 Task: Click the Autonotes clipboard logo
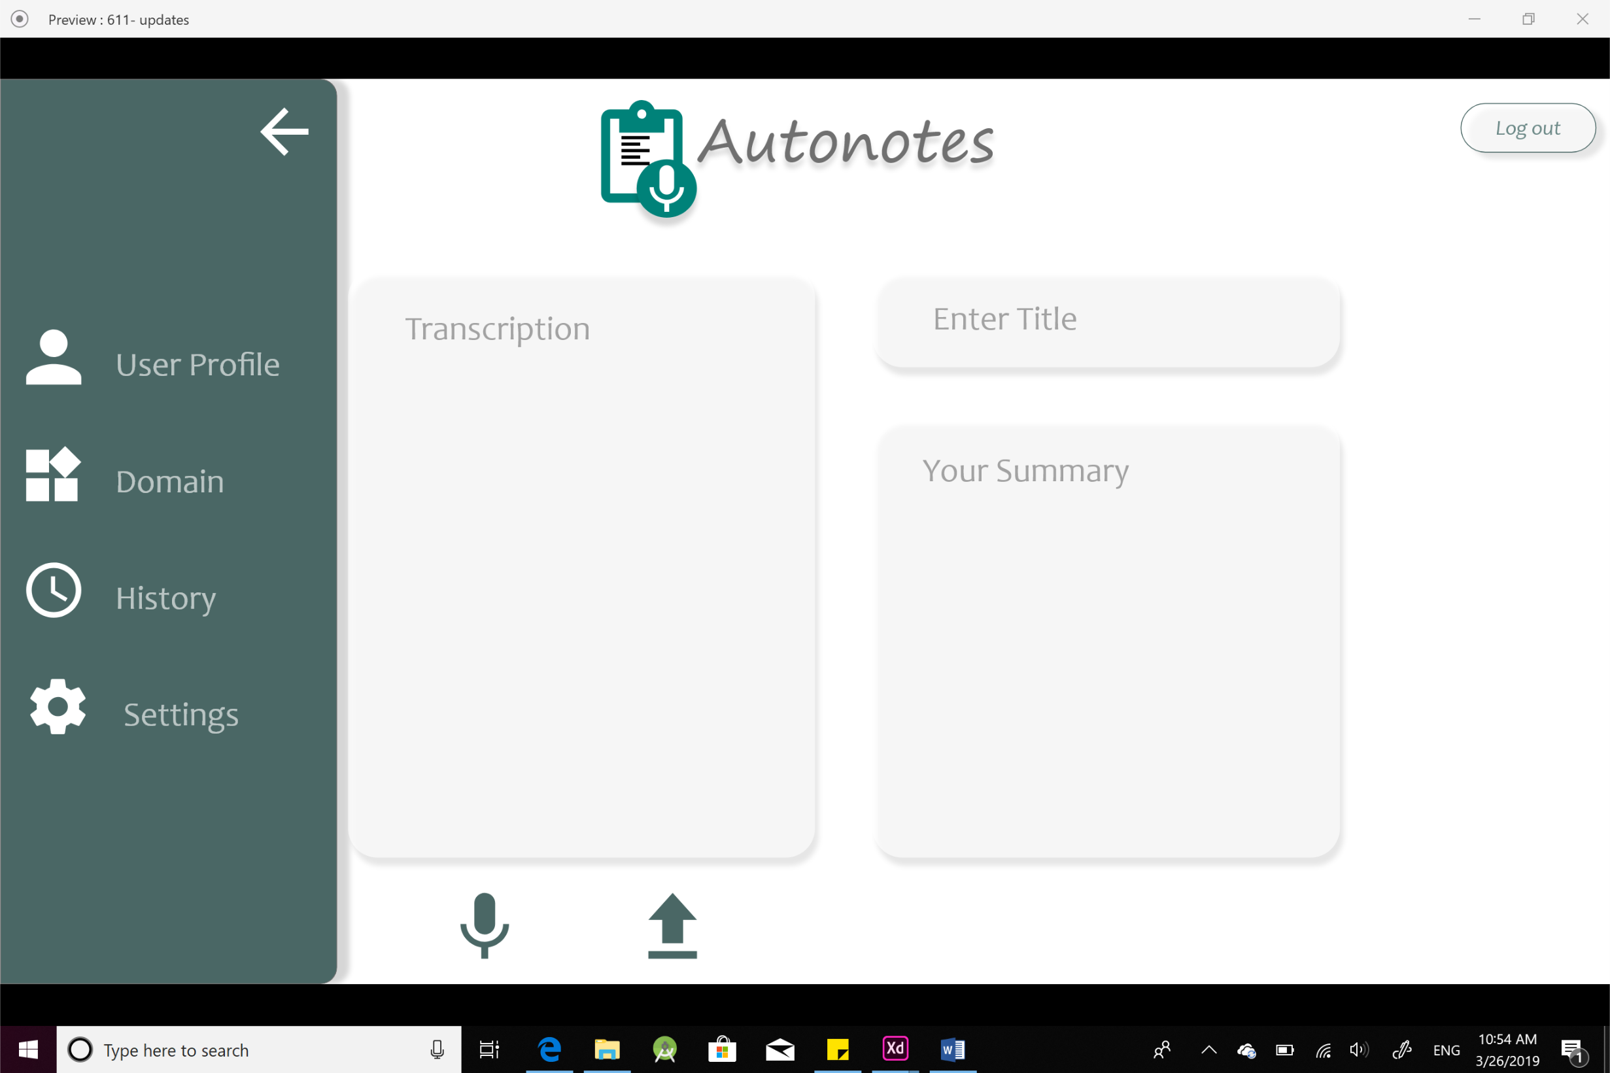647,157
